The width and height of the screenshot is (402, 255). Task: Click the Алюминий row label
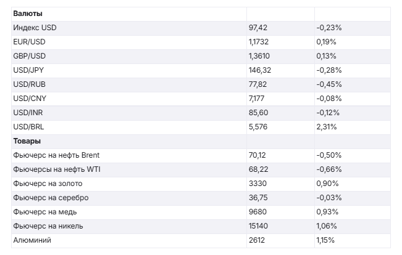(31, 240)
